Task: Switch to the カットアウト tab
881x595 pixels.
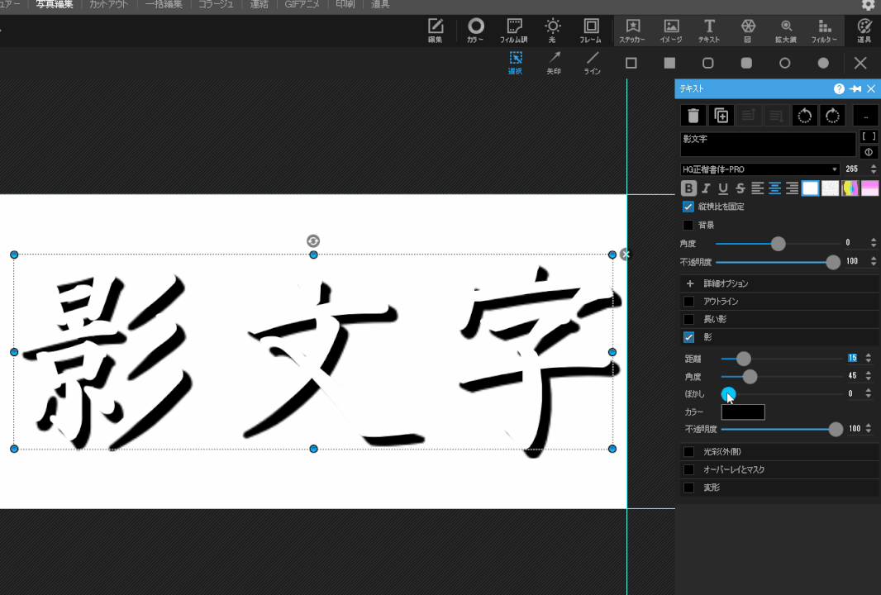Action: pos(108,4)
